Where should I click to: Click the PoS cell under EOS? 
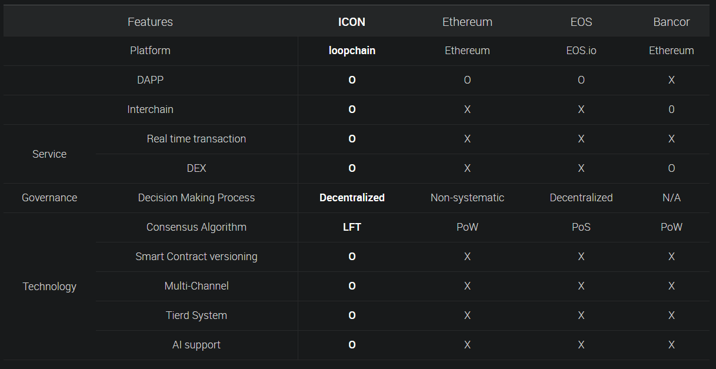[x=581, y=227]
